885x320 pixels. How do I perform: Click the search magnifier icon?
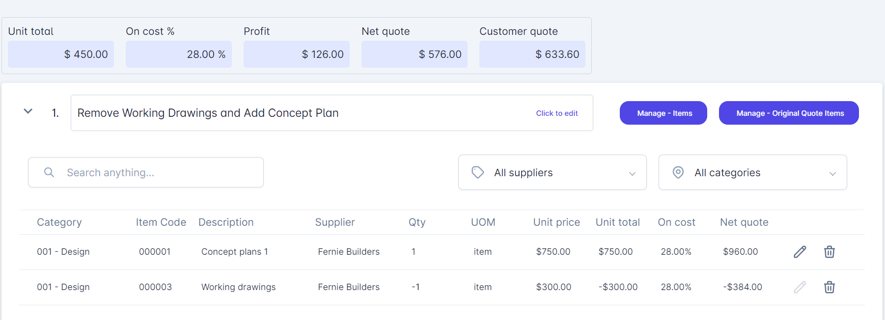click(x=49, y=172)
